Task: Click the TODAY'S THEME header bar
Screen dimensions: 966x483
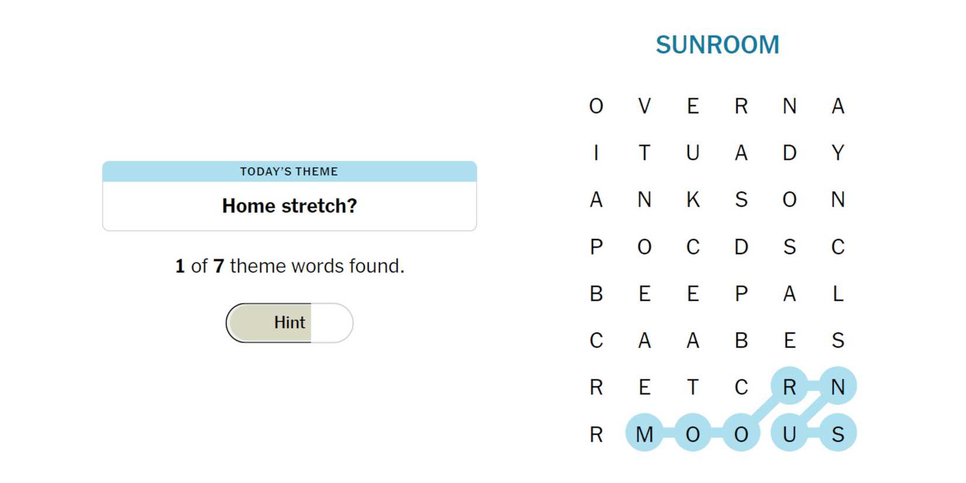Action: (289, 172)
